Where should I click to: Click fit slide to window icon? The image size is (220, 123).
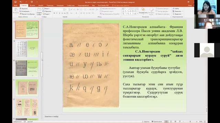[x=205, y=122]
